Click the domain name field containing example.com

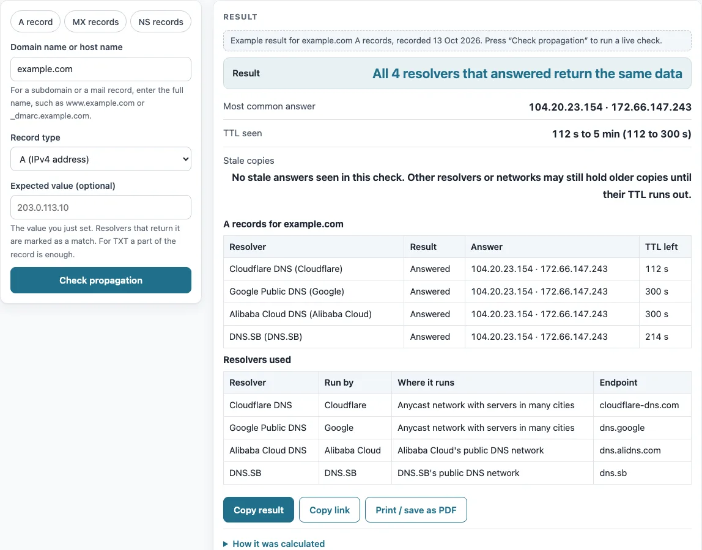point(101,69)
